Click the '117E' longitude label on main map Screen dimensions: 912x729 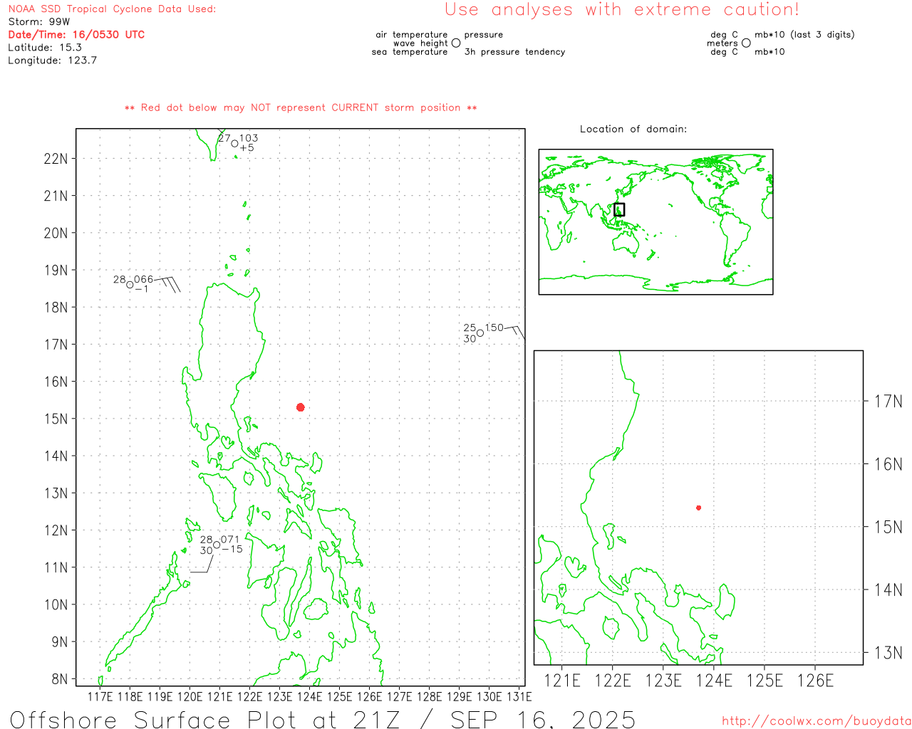pyautogui.click(x=100, y=696)
